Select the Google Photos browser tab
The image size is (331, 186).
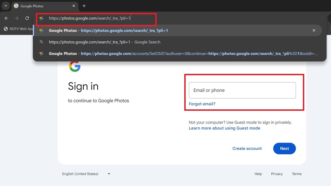(x=45, y=6)
